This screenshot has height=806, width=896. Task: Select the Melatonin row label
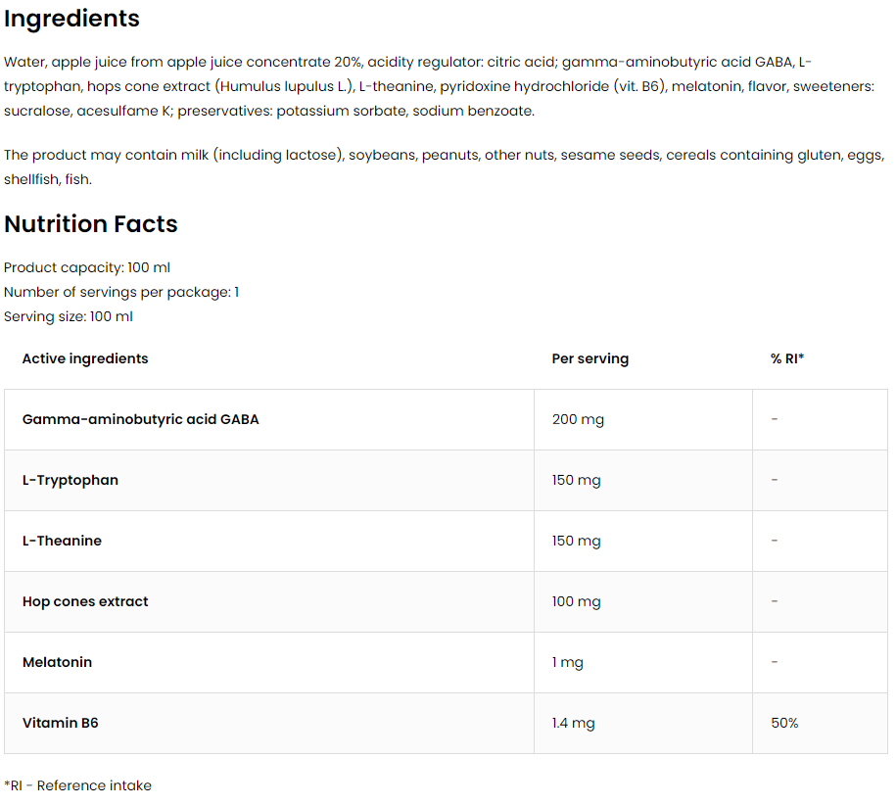57,662
